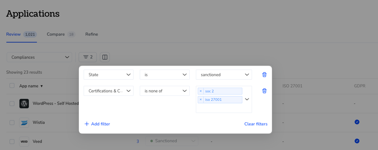Open the Veed user count link 3
378x150 pixels.
[x=138, y=141]
